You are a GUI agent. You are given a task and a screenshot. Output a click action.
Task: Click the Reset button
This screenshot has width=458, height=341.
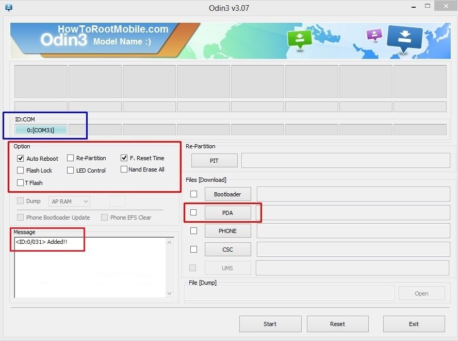coord(338,324)
